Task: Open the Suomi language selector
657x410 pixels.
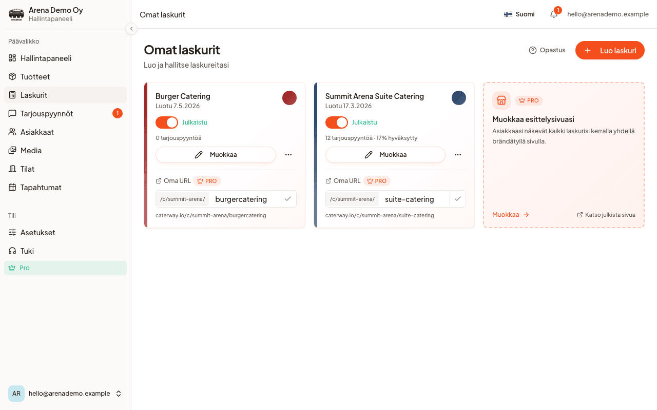Action: [x=519, y=14]
